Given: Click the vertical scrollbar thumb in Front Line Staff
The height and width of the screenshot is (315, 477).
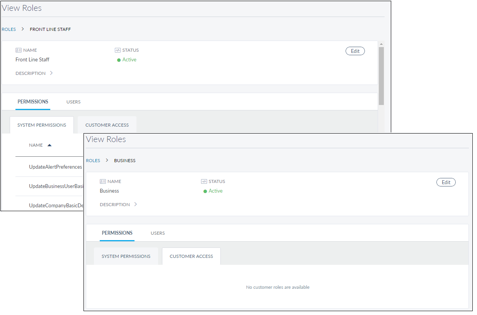Looking at the screenshot, I should (381, 75).
